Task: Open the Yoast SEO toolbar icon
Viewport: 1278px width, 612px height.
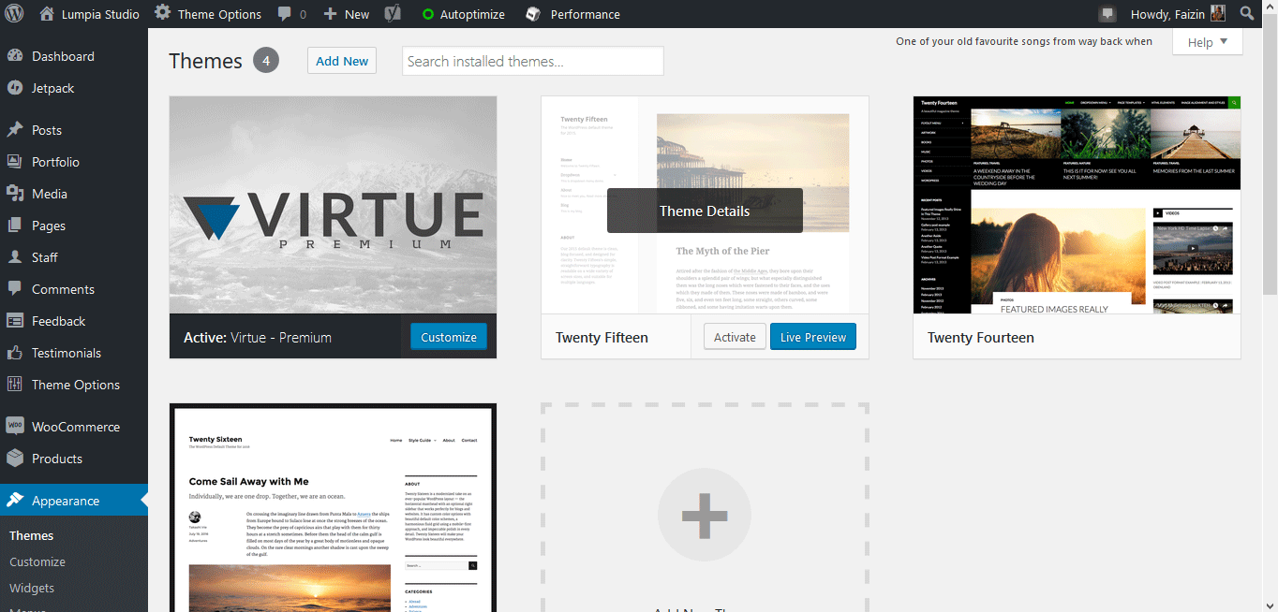Action: 395,14
